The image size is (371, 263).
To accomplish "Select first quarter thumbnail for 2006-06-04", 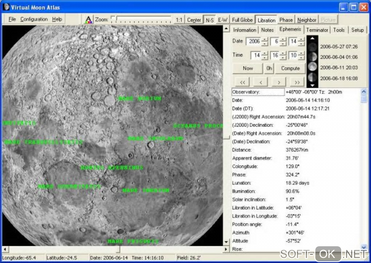I will (312, 57).
